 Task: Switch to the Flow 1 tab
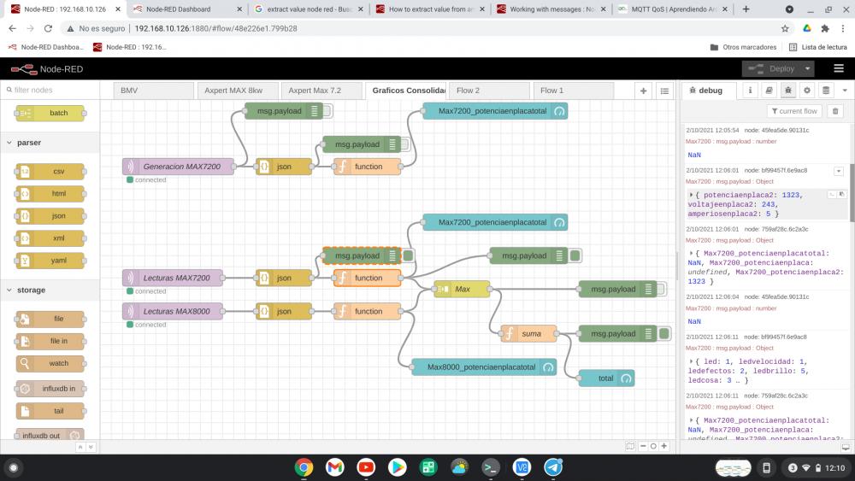point(574,91)
